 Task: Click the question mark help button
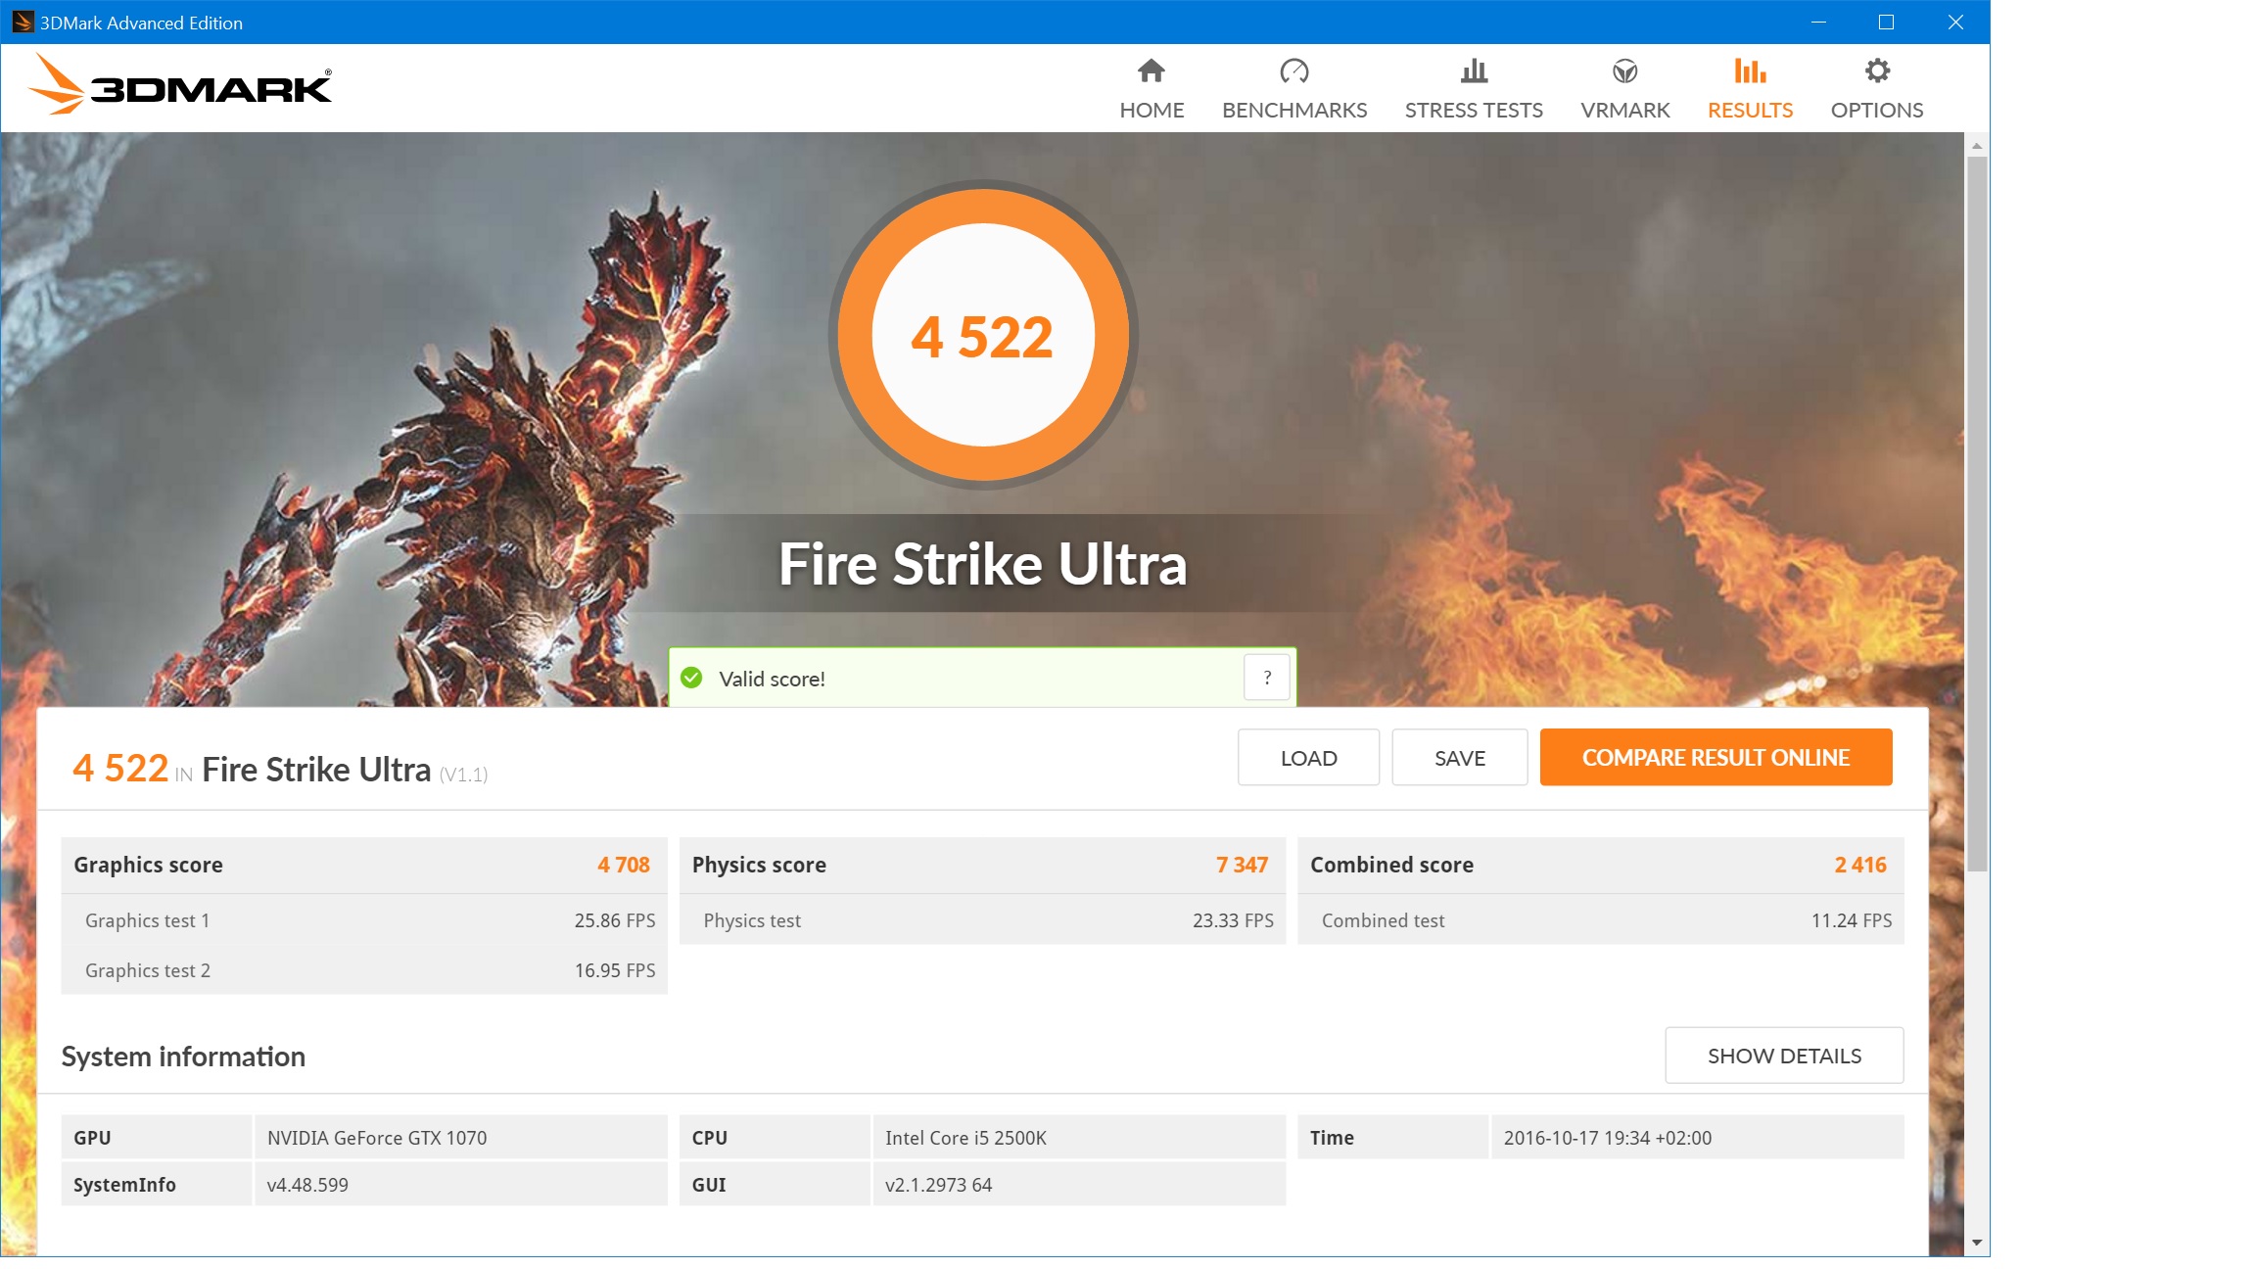tap(1267, 678)
